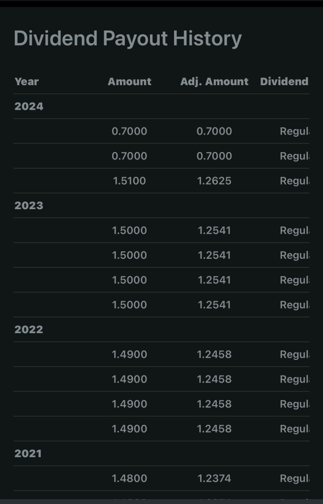
Task: Collapse the 2023 year group row
Action: point(29,206)
